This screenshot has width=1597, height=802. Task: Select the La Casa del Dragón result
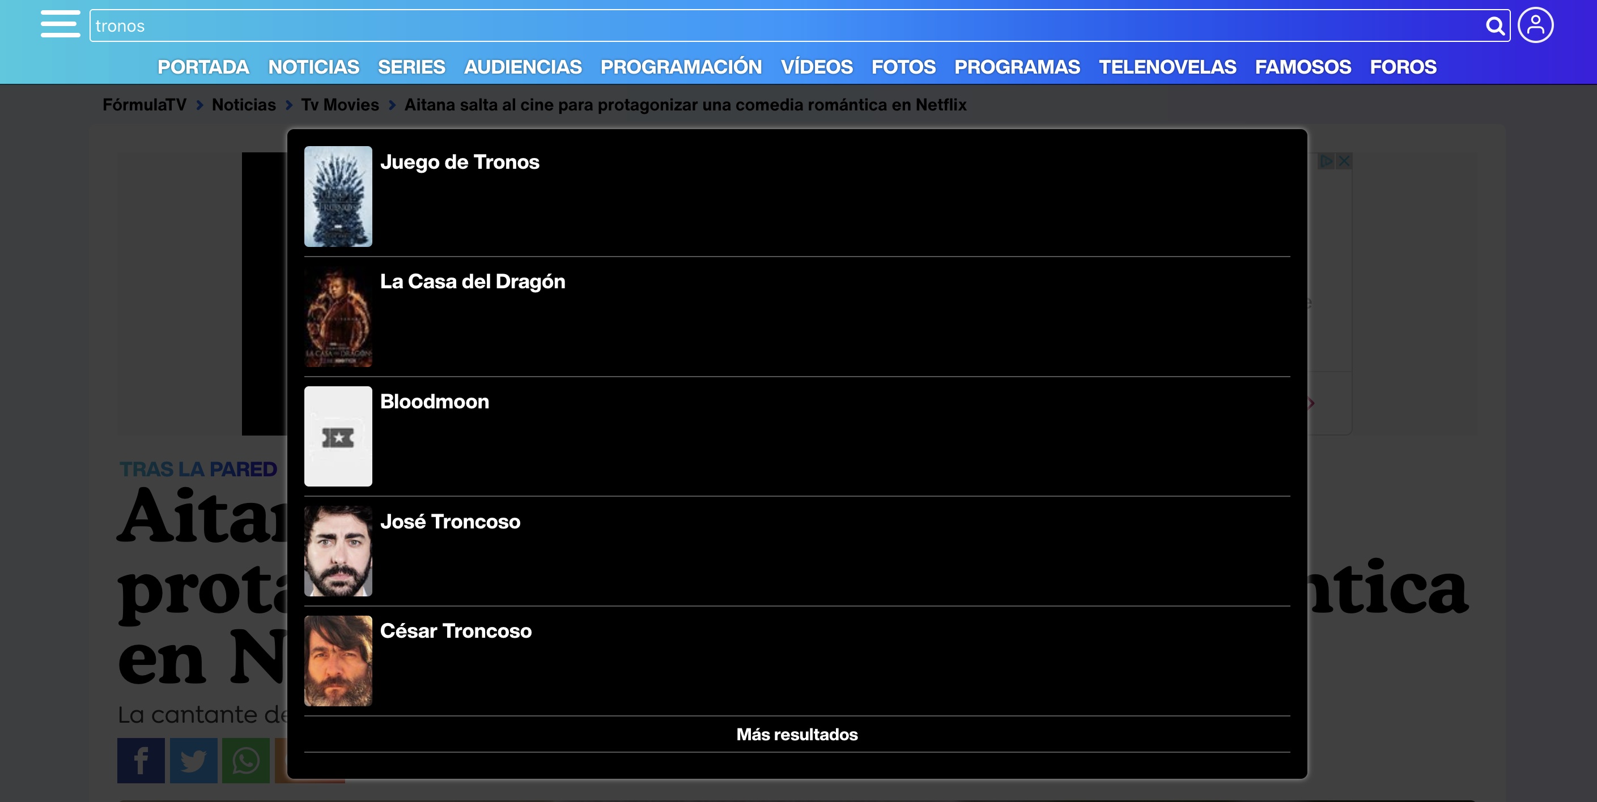[x=797, y=317]
